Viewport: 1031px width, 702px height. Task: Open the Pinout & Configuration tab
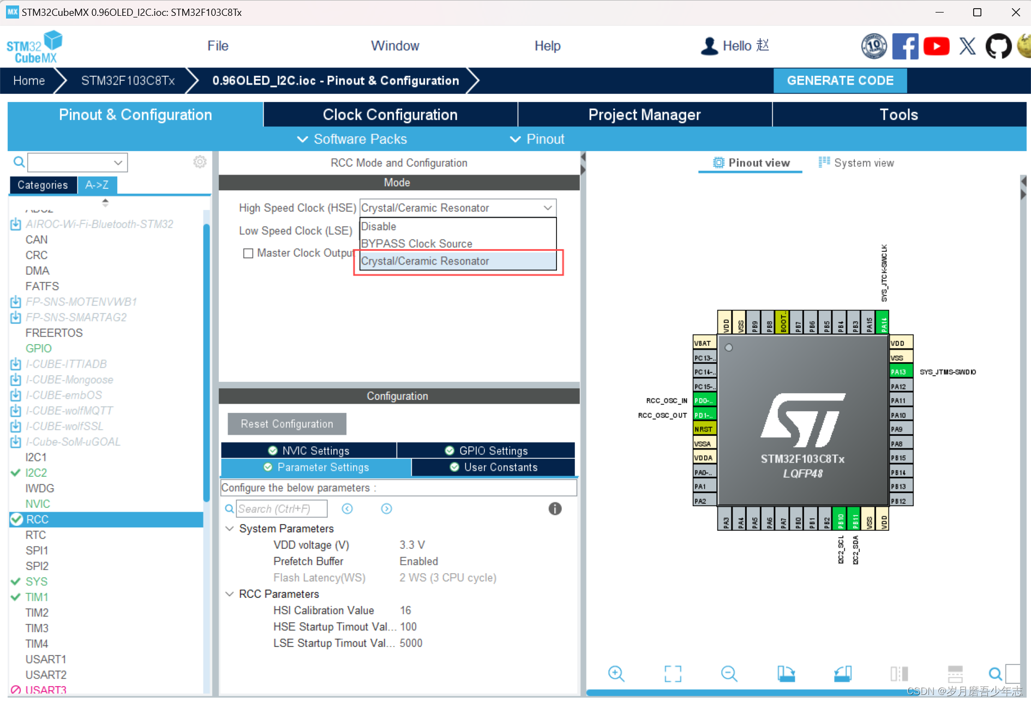coord(135,115)
